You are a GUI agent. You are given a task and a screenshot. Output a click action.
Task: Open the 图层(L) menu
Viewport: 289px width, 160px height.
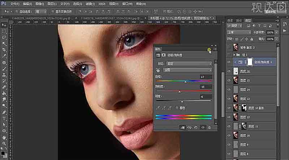(52, 4)
